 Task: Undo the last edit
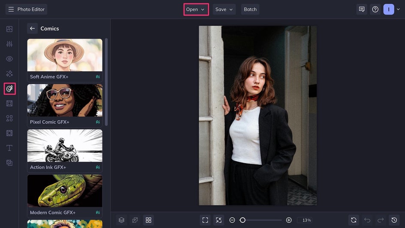pos(367,220)
